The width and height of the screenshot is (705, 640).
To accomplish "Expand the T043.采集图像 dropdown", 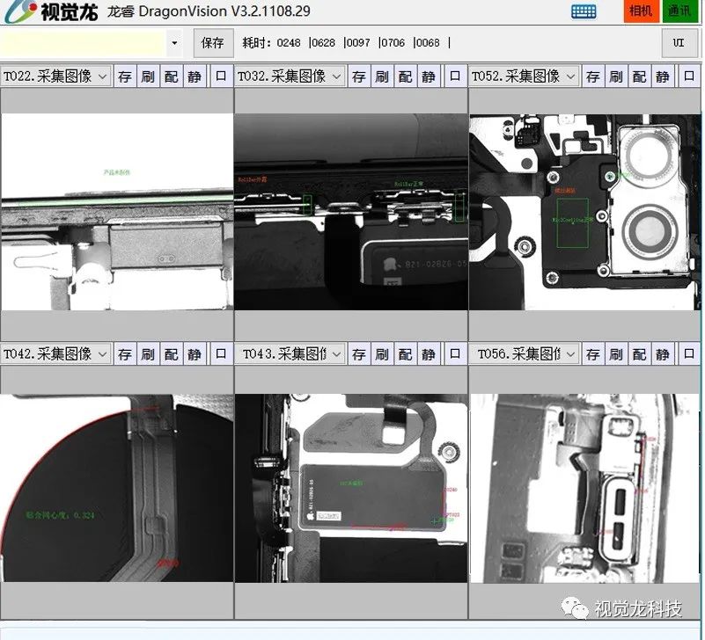I will [336, 354].
